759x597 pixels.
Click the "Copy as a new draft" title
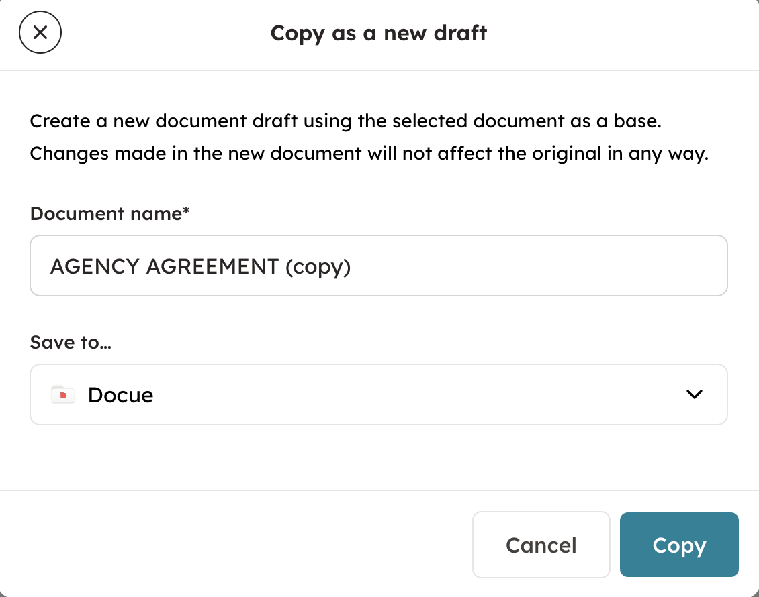click(379, 33)
